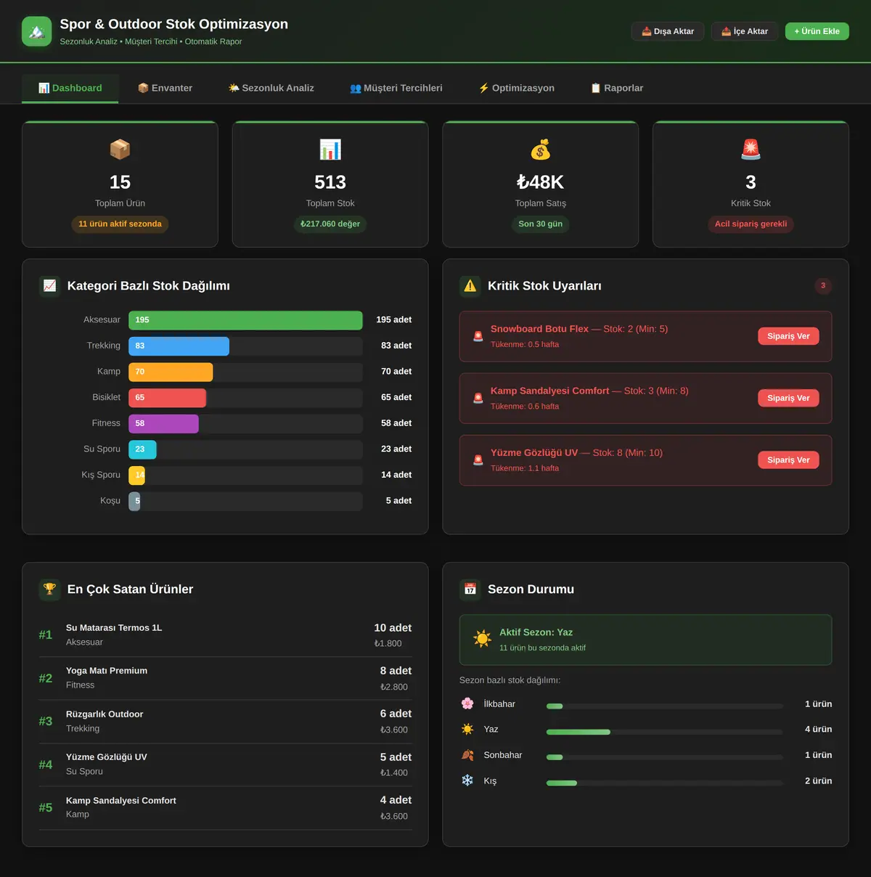Click the fallen leaf Sonbahar icon
This screenshot has height=877, width=871.
pyautogui.click(x=467, y=755)
